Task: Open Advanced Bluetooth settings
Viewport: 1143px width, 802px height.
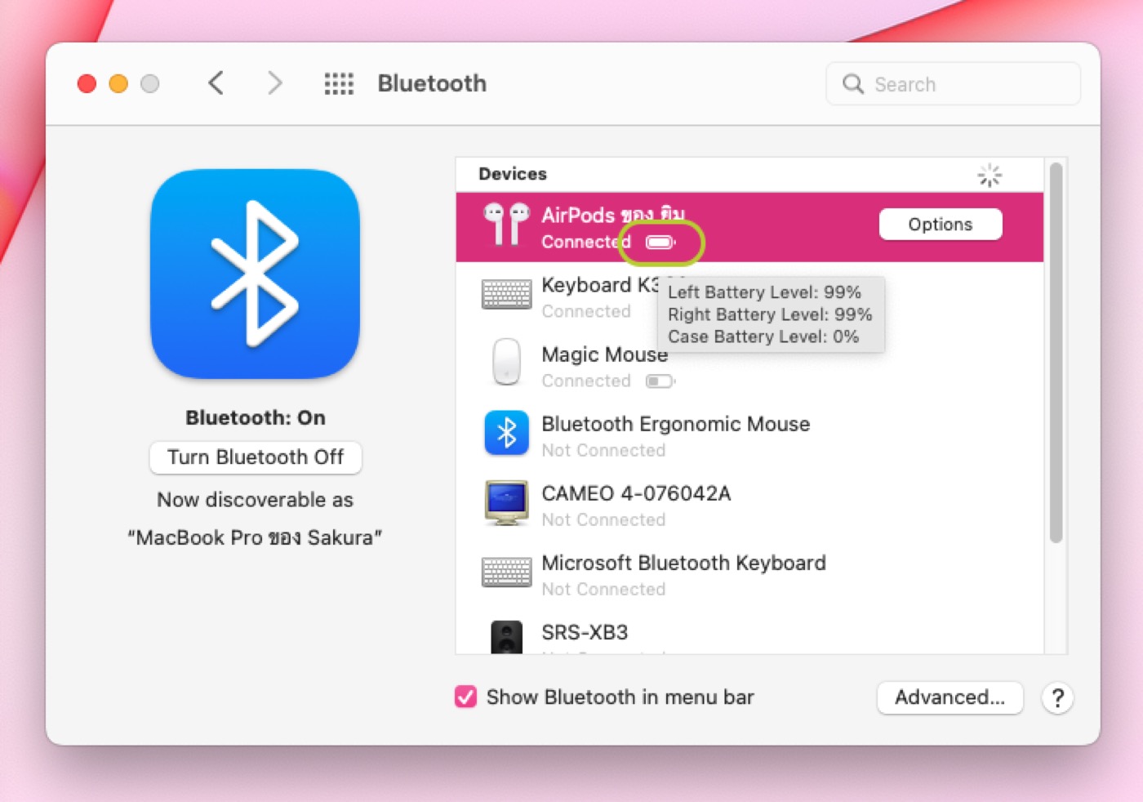Action: [950, 697]
